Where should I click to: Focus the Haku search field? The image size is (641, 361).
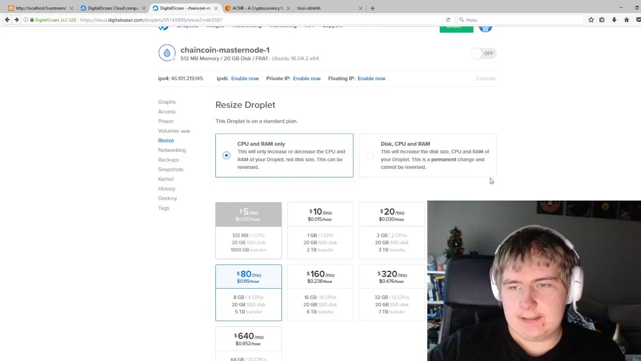(x=520, y=20)
